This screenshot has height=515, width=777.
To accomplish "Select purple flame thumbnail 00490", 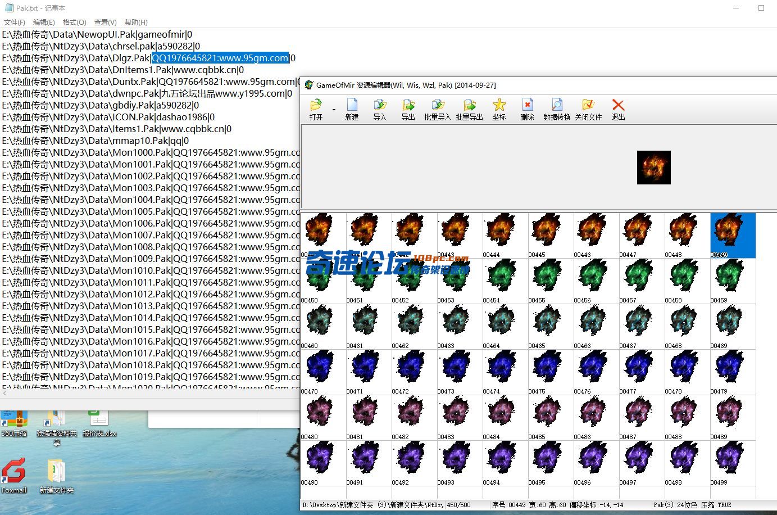I will pos(323,463).
